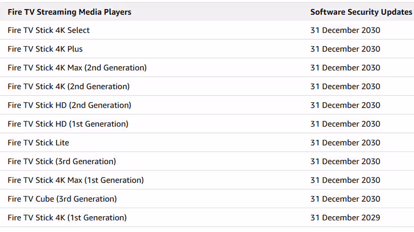Select Fire TV Stick 4K Max (1st Generation)
Screen dimensions: 414x232
76,180
